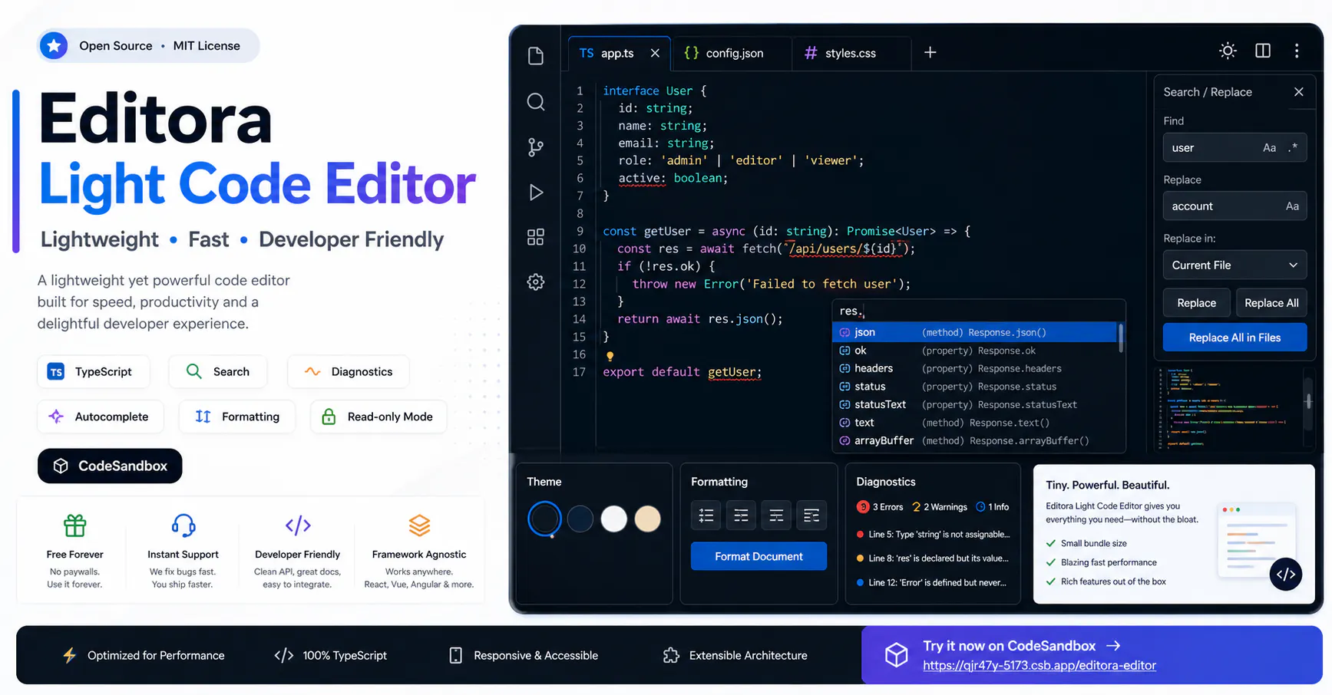Viewport: 1332px width, 695px height.
Task: Click the 1 Info indicator
Action: tap(993, 507)
